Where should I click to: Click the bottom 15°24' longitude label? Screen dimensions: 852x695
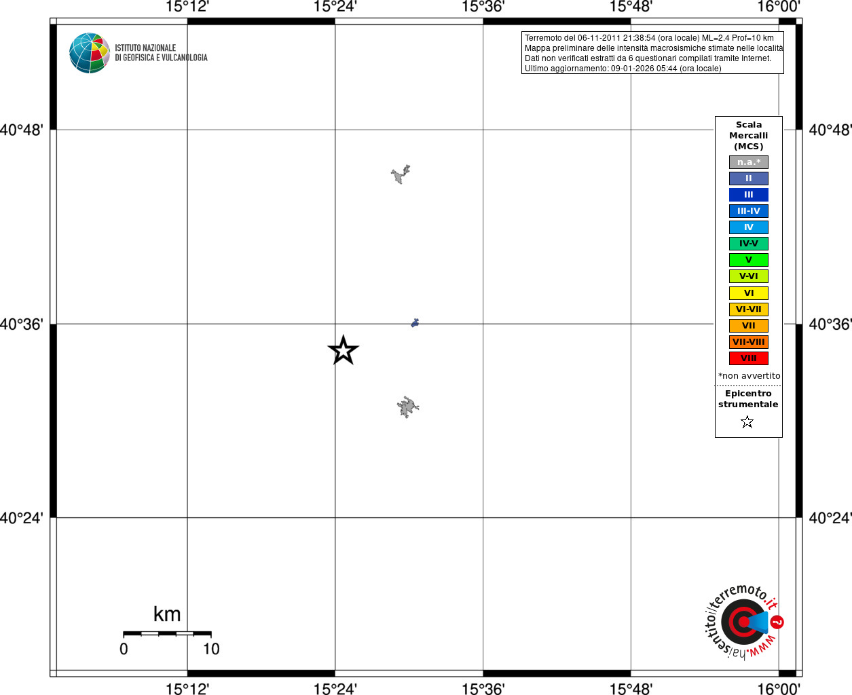click(x=335, y=689)
